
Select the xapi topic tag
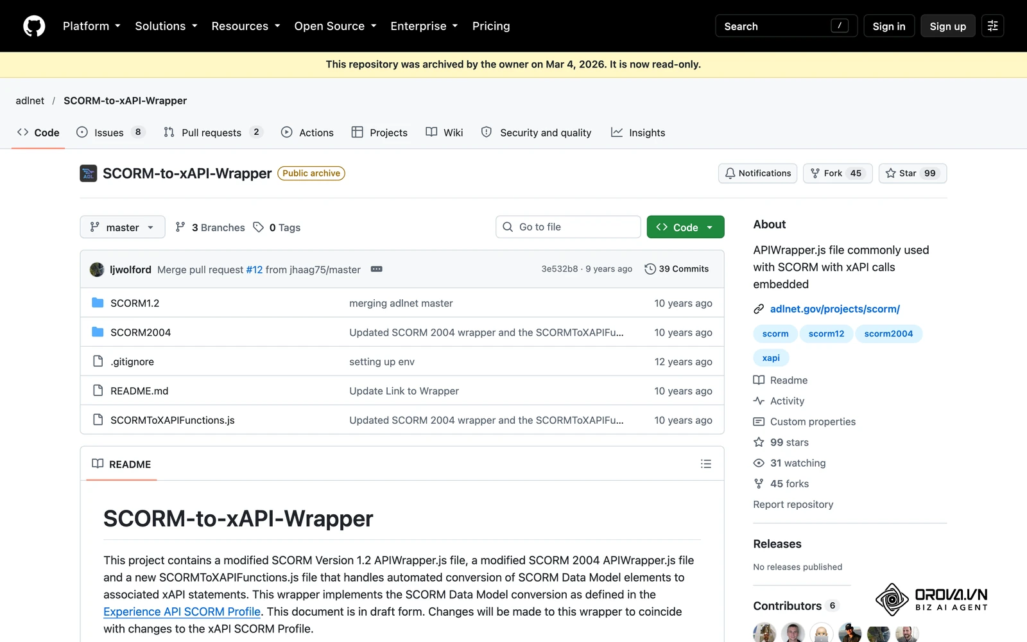point(771,358)
